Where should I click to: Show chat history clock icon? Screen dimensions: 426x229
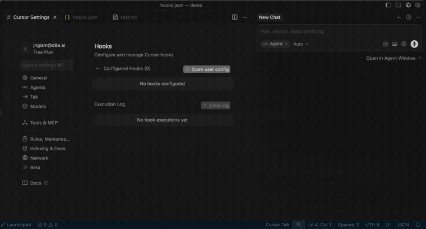(x=409, y=17)
